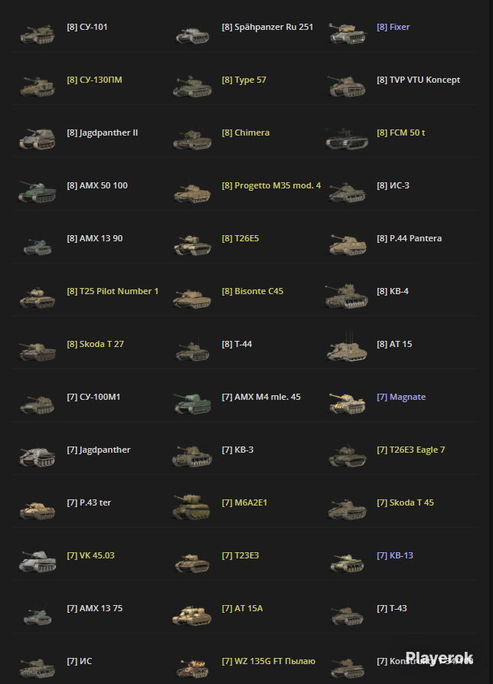
Task: Click the СУ-101 tank icon
Action: (38, 34)
